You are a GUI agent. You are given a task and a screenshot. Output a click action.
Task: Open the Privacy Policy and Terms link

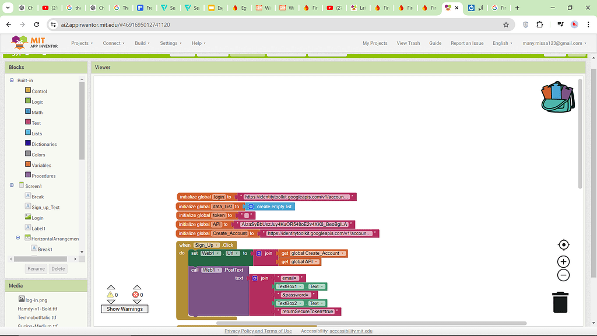[258, 330]
